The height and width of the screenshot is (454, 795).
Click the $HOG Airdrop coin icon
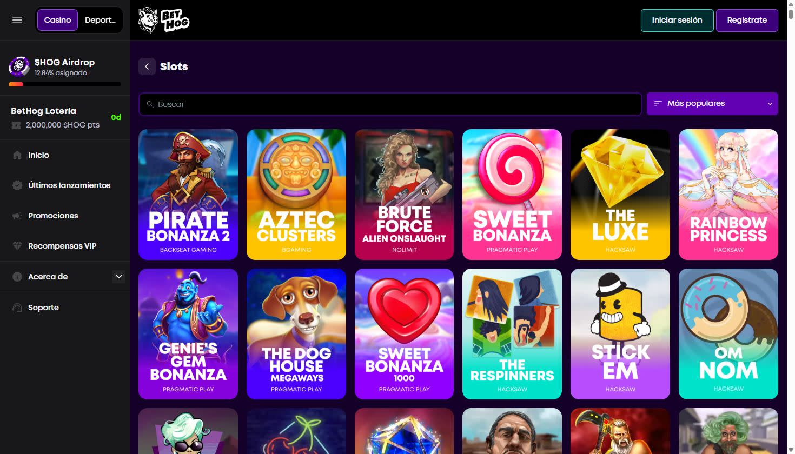click(x=19, y=67)
